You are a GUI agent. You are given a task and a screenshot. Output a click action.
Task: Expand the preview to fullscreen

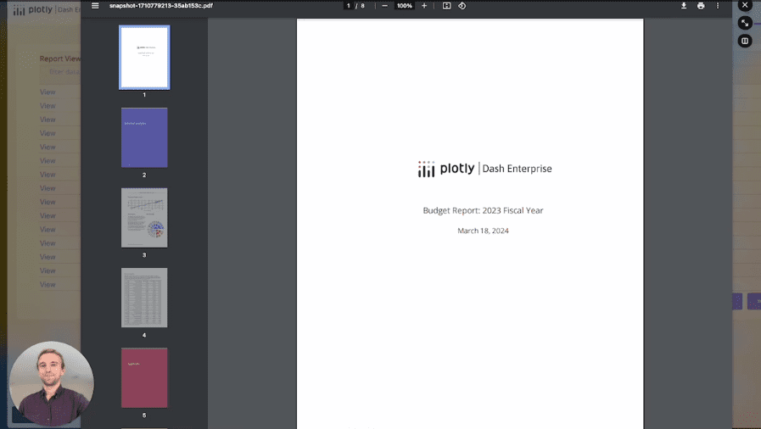745,23
